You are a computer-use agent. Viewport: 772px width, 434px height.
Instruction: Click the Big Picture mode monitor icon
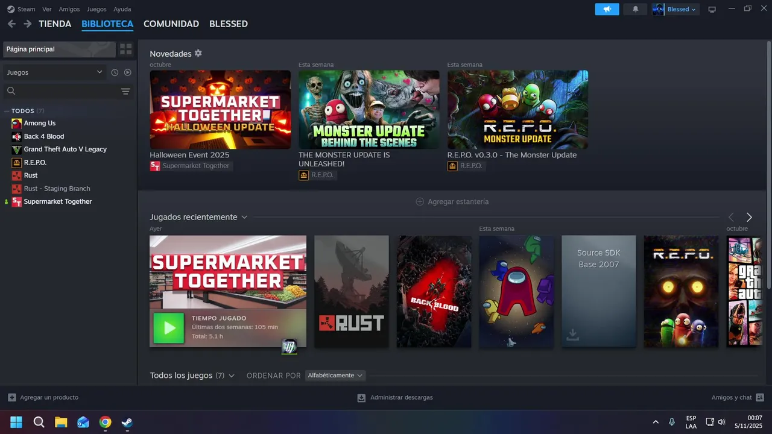[x=712, y=10]
